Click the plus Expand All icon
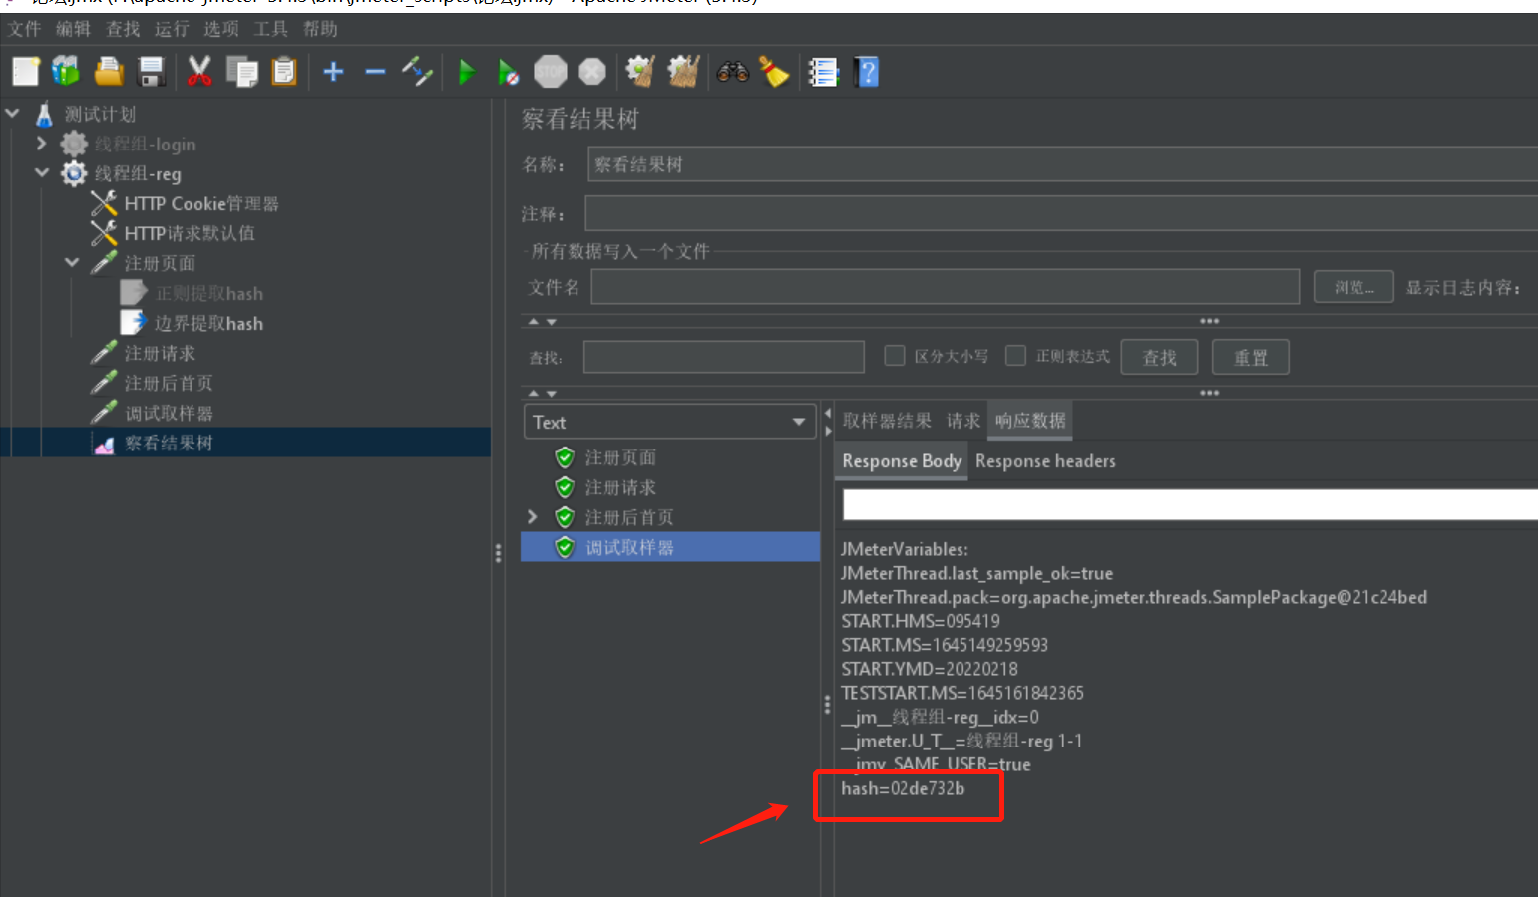 click(334, 72)
